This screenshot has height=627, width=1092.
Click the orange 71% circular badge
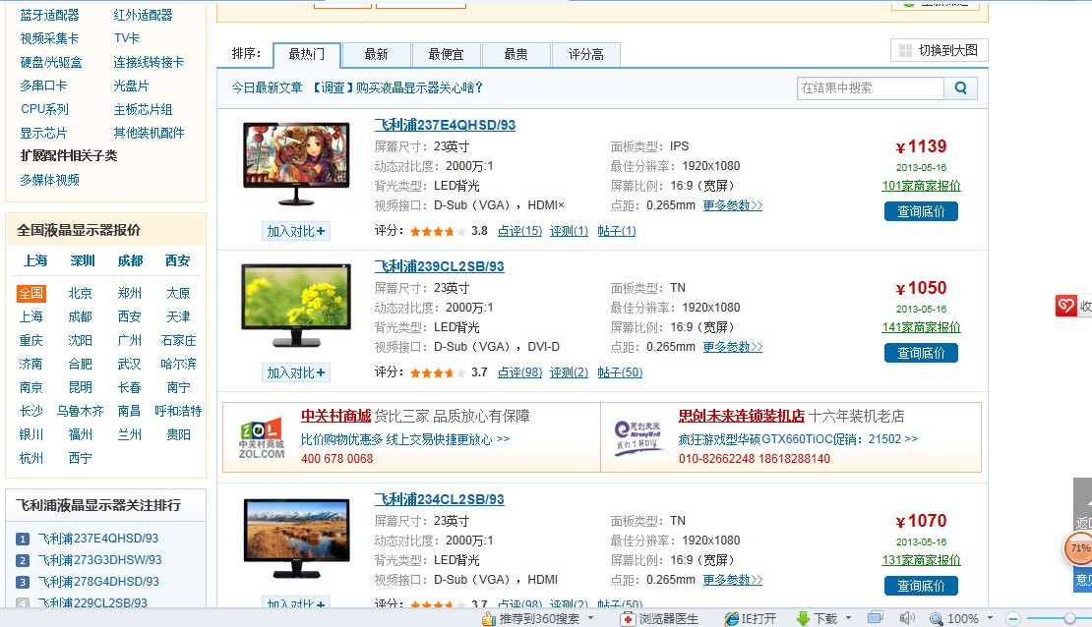coord(1079,548)
